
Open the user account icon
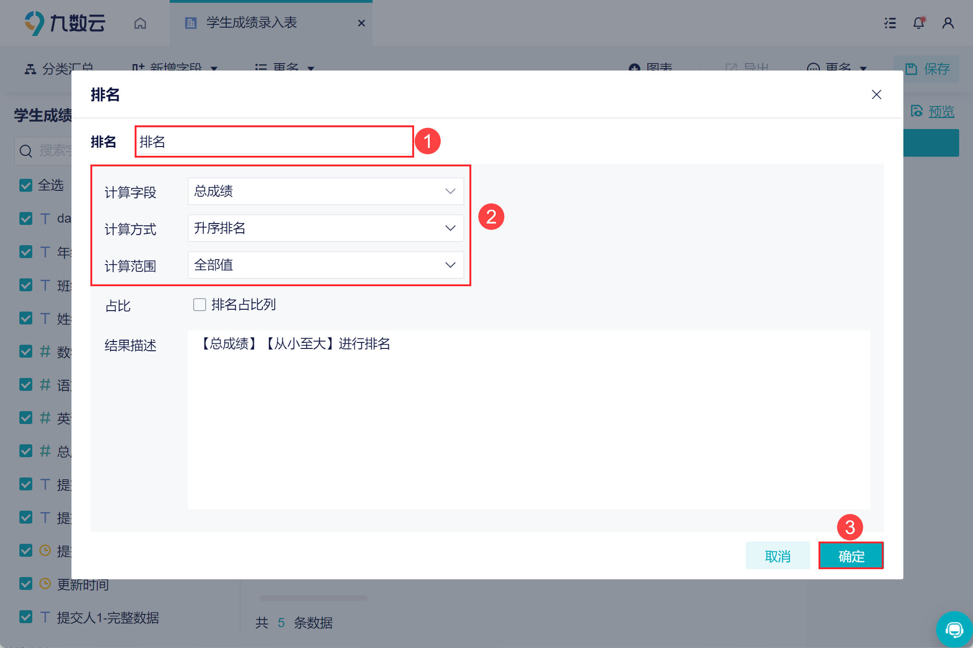point(948,23)
